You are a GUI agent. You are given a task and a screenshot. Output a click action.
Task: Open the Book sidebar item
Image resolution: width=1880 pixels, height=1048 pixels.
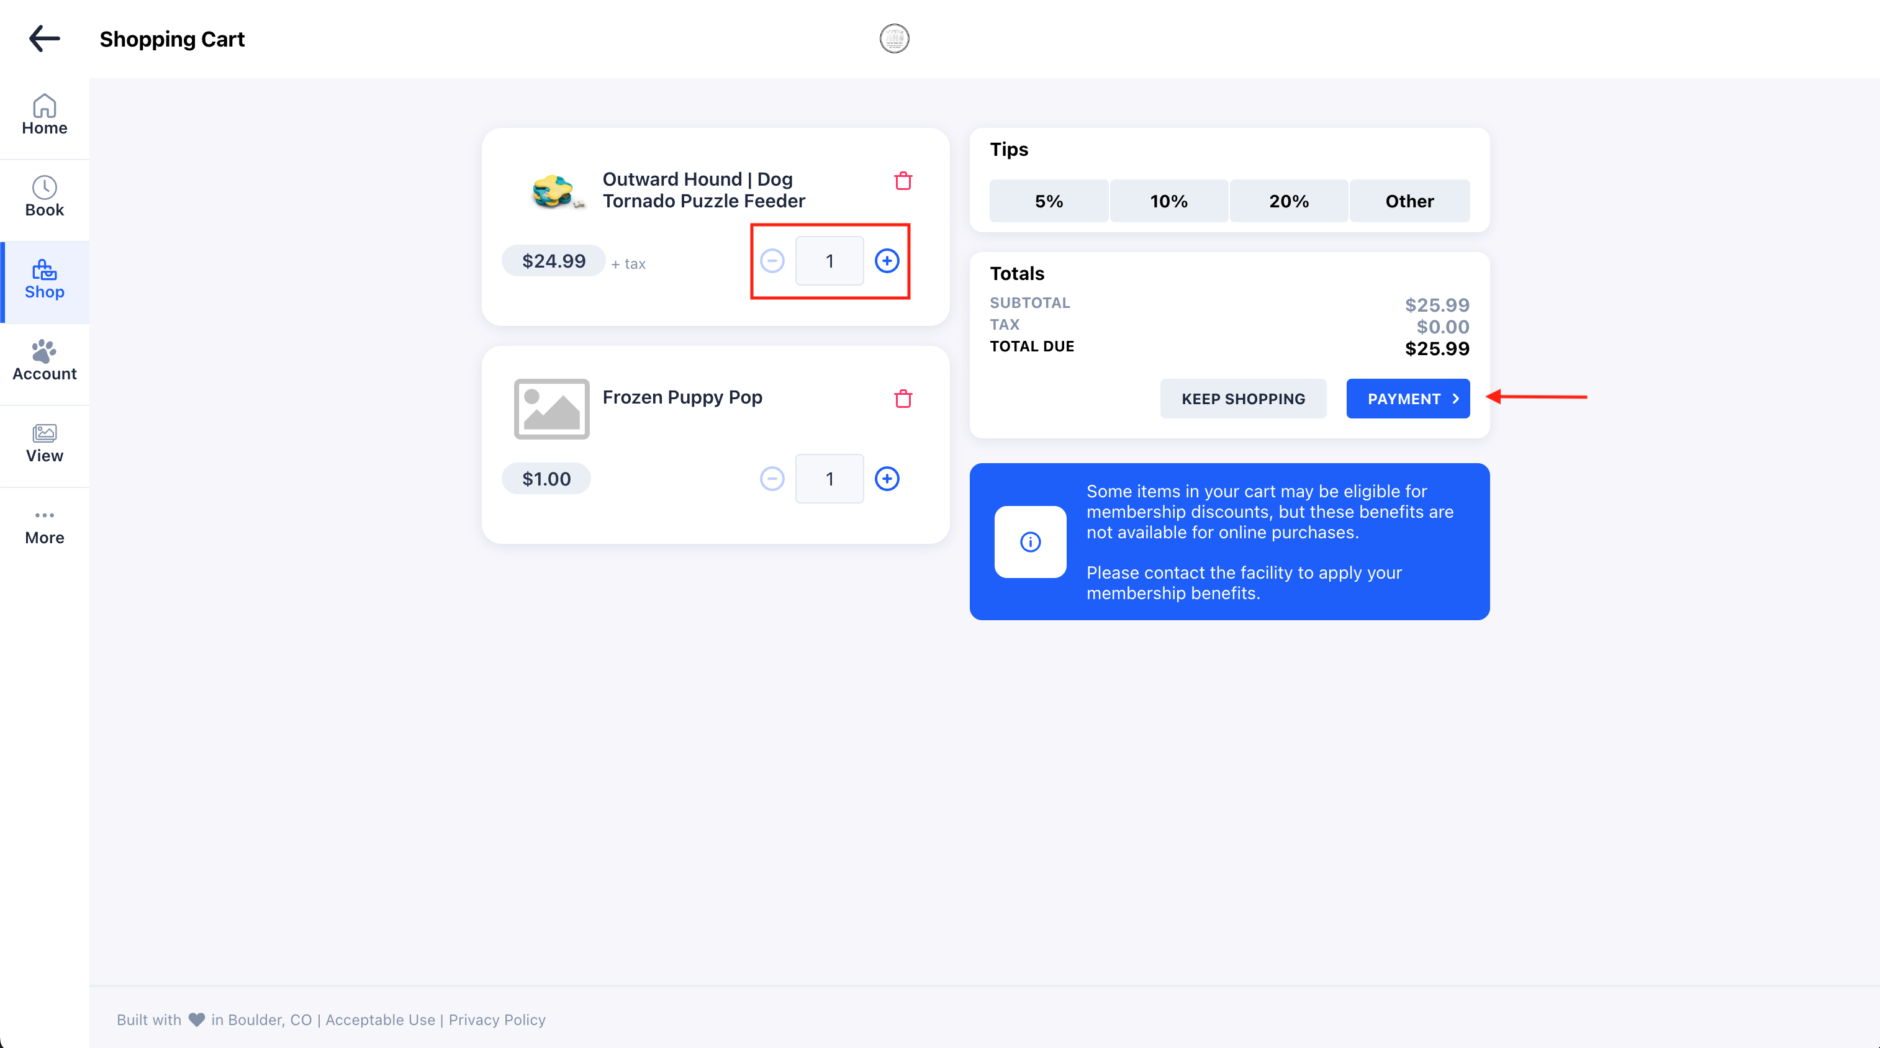45,197
